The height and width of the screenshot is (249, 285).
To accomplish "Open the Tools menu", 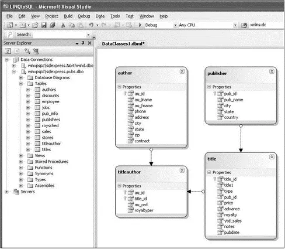I will pyautogui.click(x=115, y=16).
